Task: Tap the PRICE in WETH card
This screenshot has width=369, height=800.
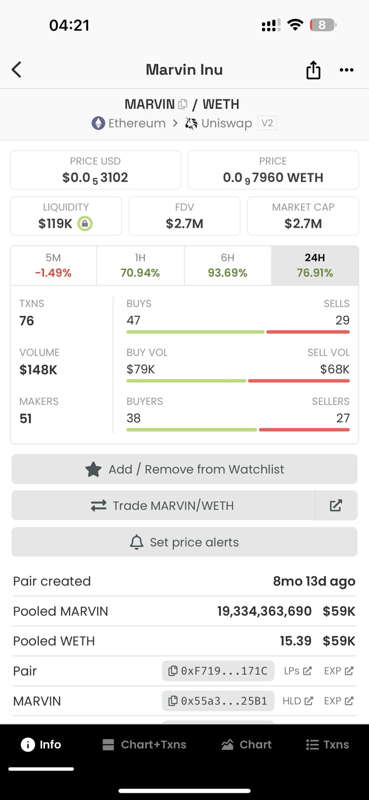Action: [x=273, y=170]
